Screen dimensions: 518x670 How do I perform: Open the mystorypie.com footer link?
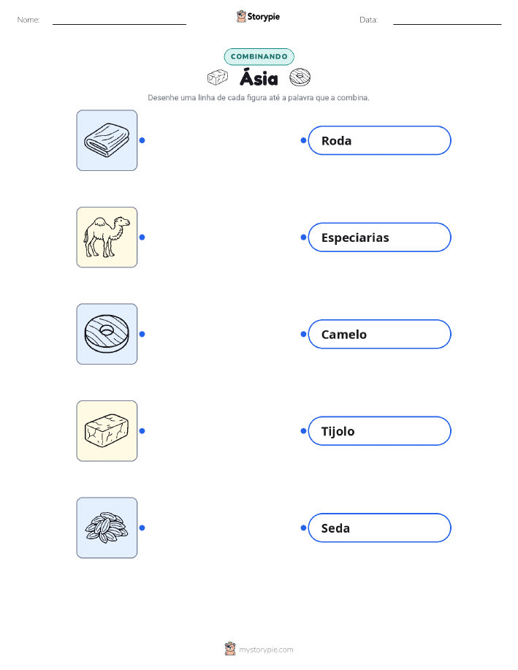point(266,650)
